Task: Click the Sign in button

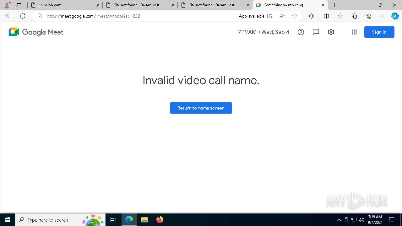Action: pos(379,32)
